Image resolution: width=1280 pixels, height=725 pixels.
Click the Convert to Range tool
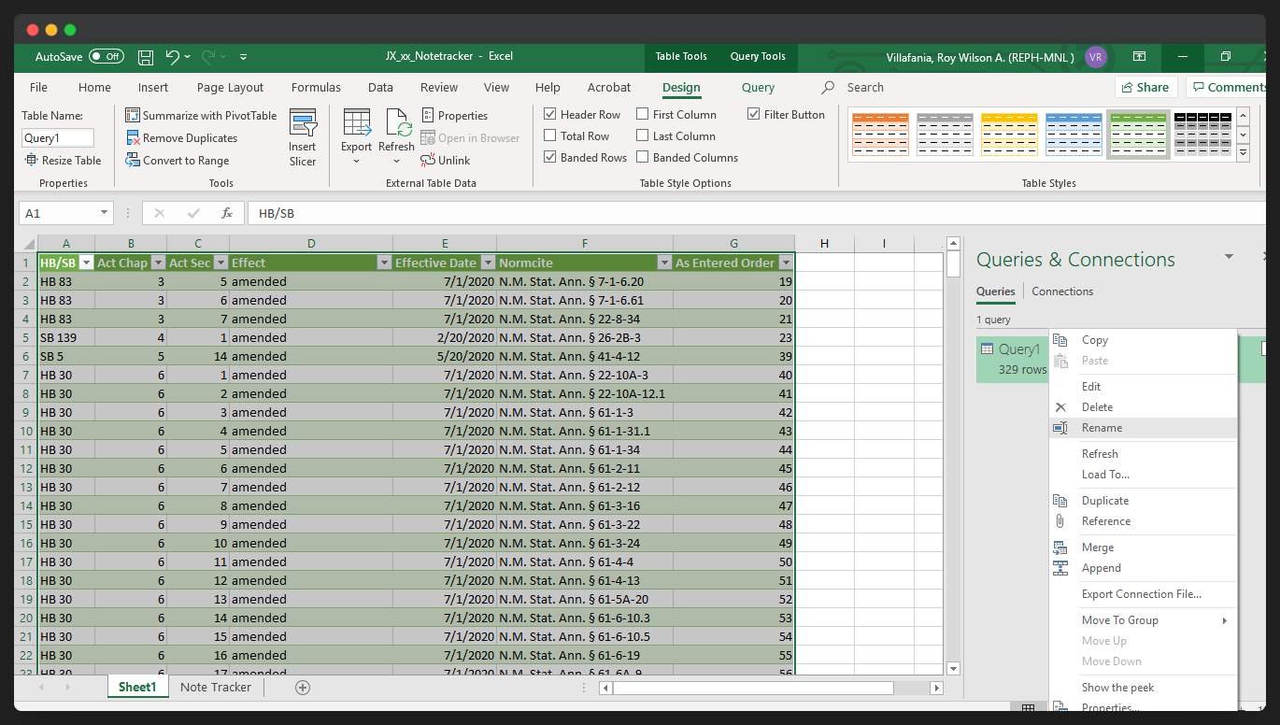178,161
